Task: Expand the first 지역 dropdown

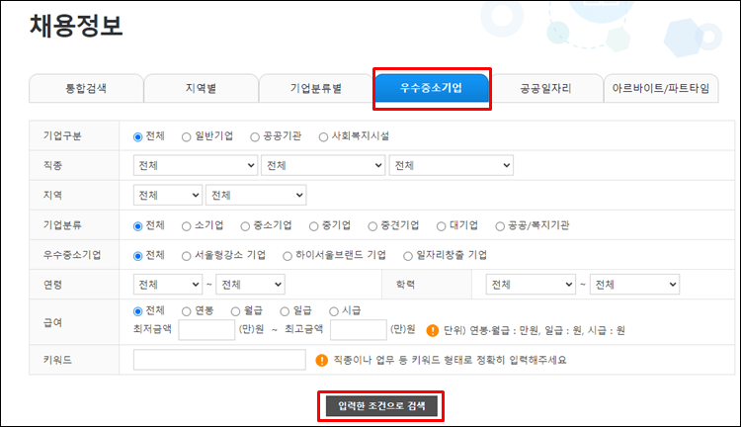Action: [x=167, y=196]
